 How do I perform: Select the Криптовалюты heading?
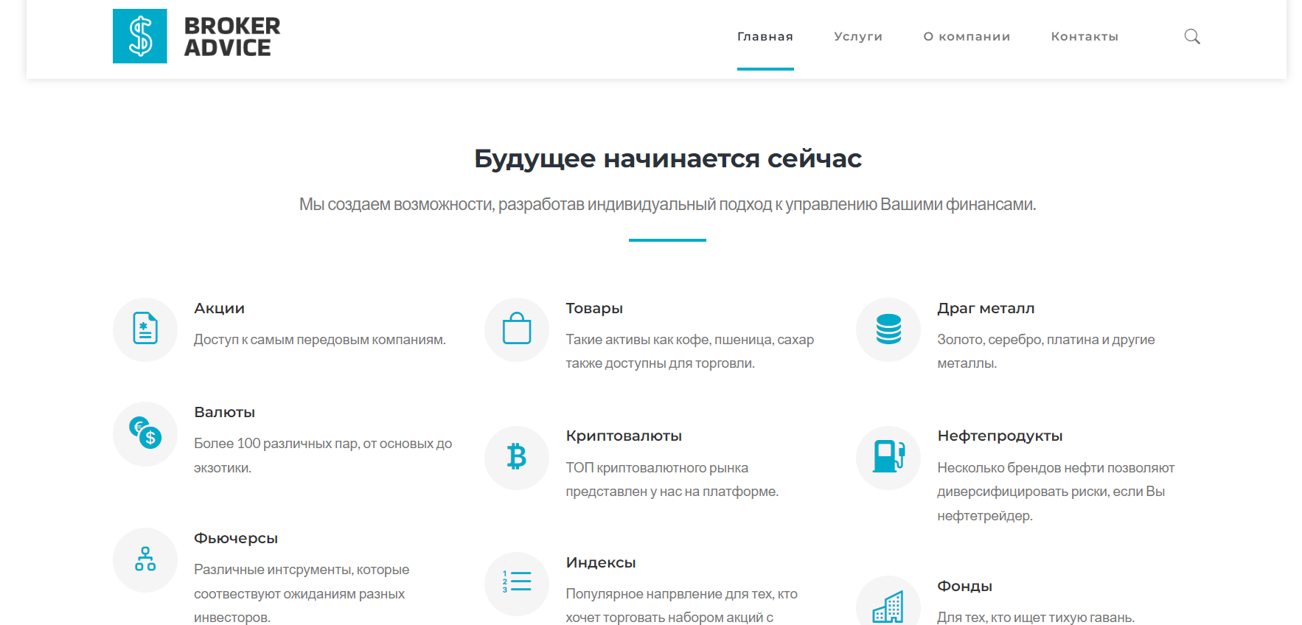[624, 436]
